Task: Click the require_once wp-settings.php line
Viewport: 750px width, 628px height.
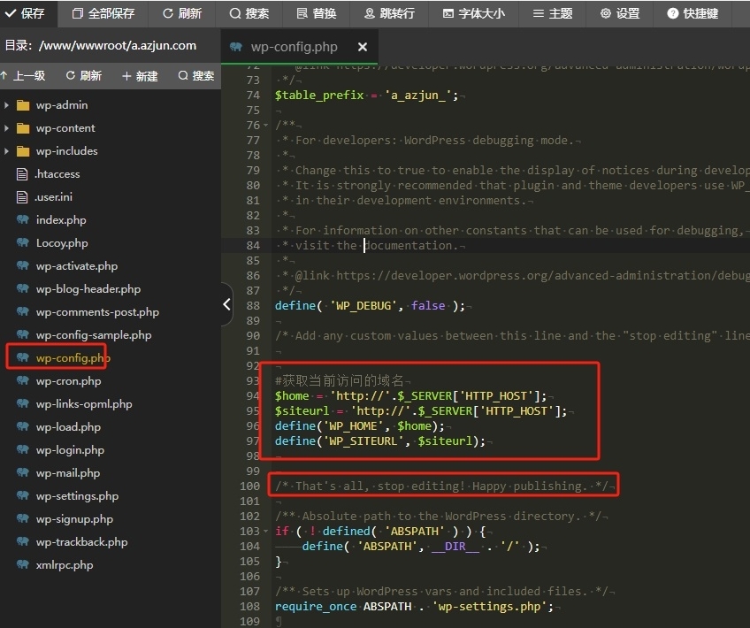Action: [x=414, y=607]
